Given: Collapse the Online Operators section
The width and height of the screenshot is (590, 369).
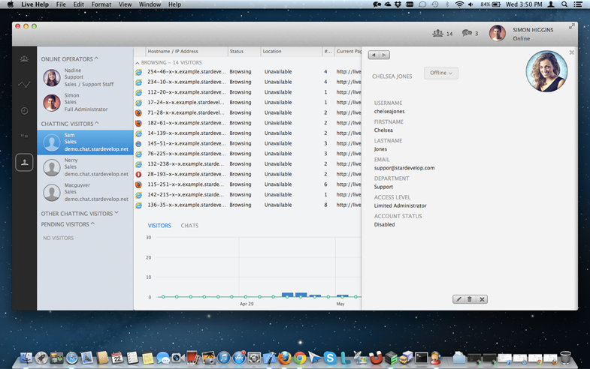Looking at the screenshot, I should pyautogui.click(x=70, y=59).
